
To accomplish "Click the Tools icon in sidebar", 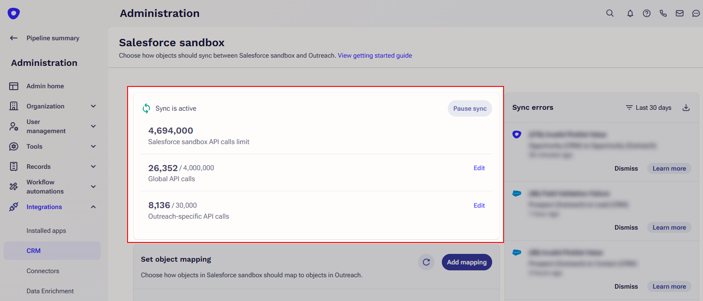I will [14, 146].
